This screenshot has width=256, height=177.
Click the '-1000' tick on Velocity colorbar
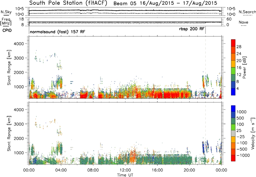(x=243, y=155)
